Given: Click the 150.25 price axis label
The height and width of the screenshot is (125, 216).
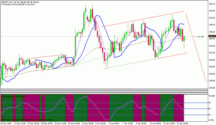Looking at the screenshot, I should (x=212, y=11).
